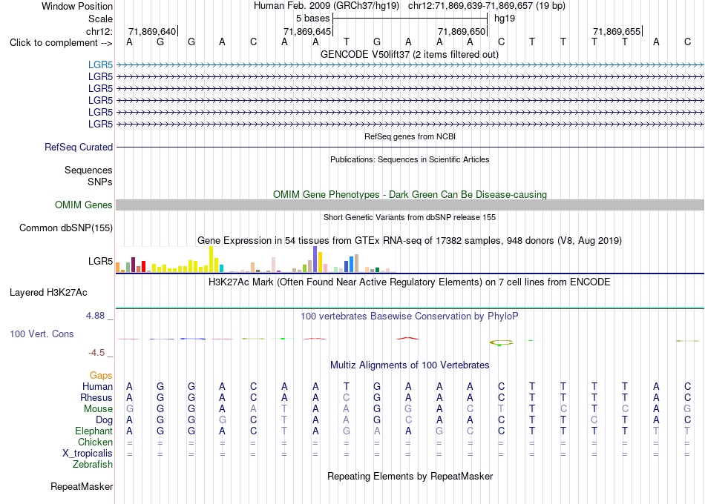Click the 4.88 PhyloP upper scale value

(x=95, y=316)
